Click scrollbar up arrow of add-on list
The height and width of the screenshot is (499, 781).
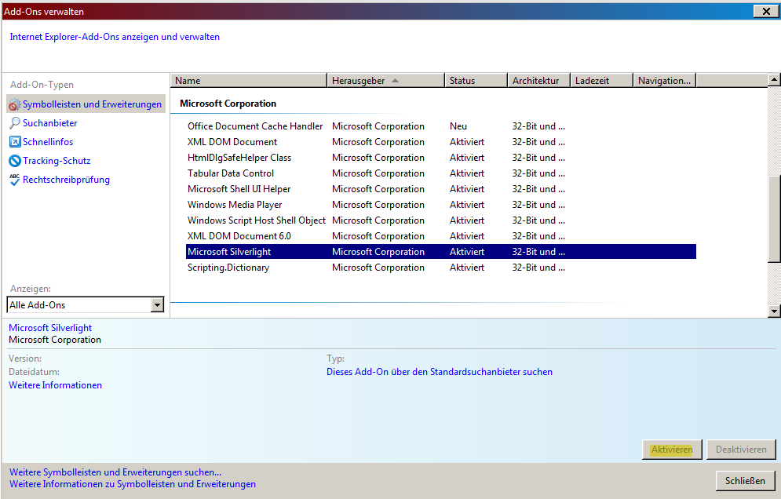pos(773,80)
